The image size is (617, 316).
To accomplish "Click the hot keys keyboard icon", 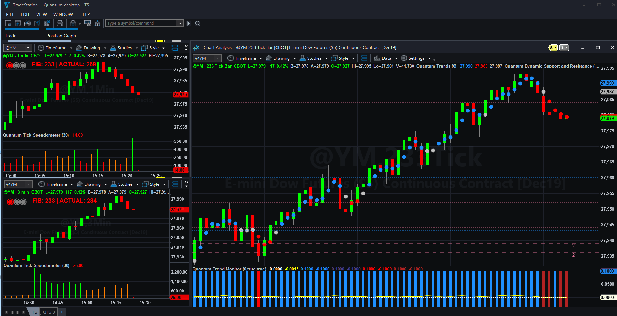I will 88,23.
